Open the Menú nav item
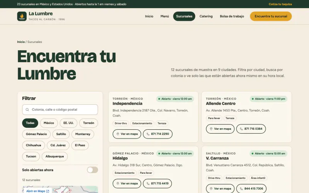 point(165,16)
